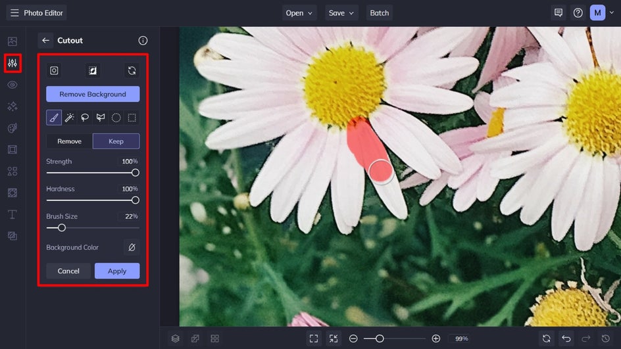Click the Batch button
This screenshot has height=349, width=621.
click(380, 12)
